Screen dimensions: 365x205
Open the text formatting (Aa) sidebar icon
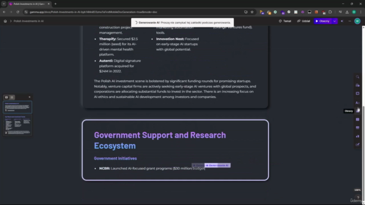pyautogui.click(x=358, y=102)
